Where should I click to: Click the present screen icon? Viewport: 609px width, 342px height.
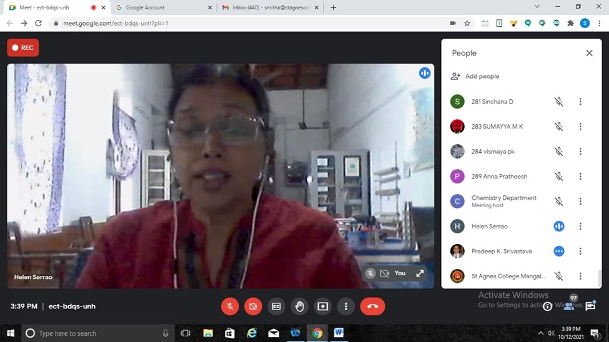tap(322, 306)
